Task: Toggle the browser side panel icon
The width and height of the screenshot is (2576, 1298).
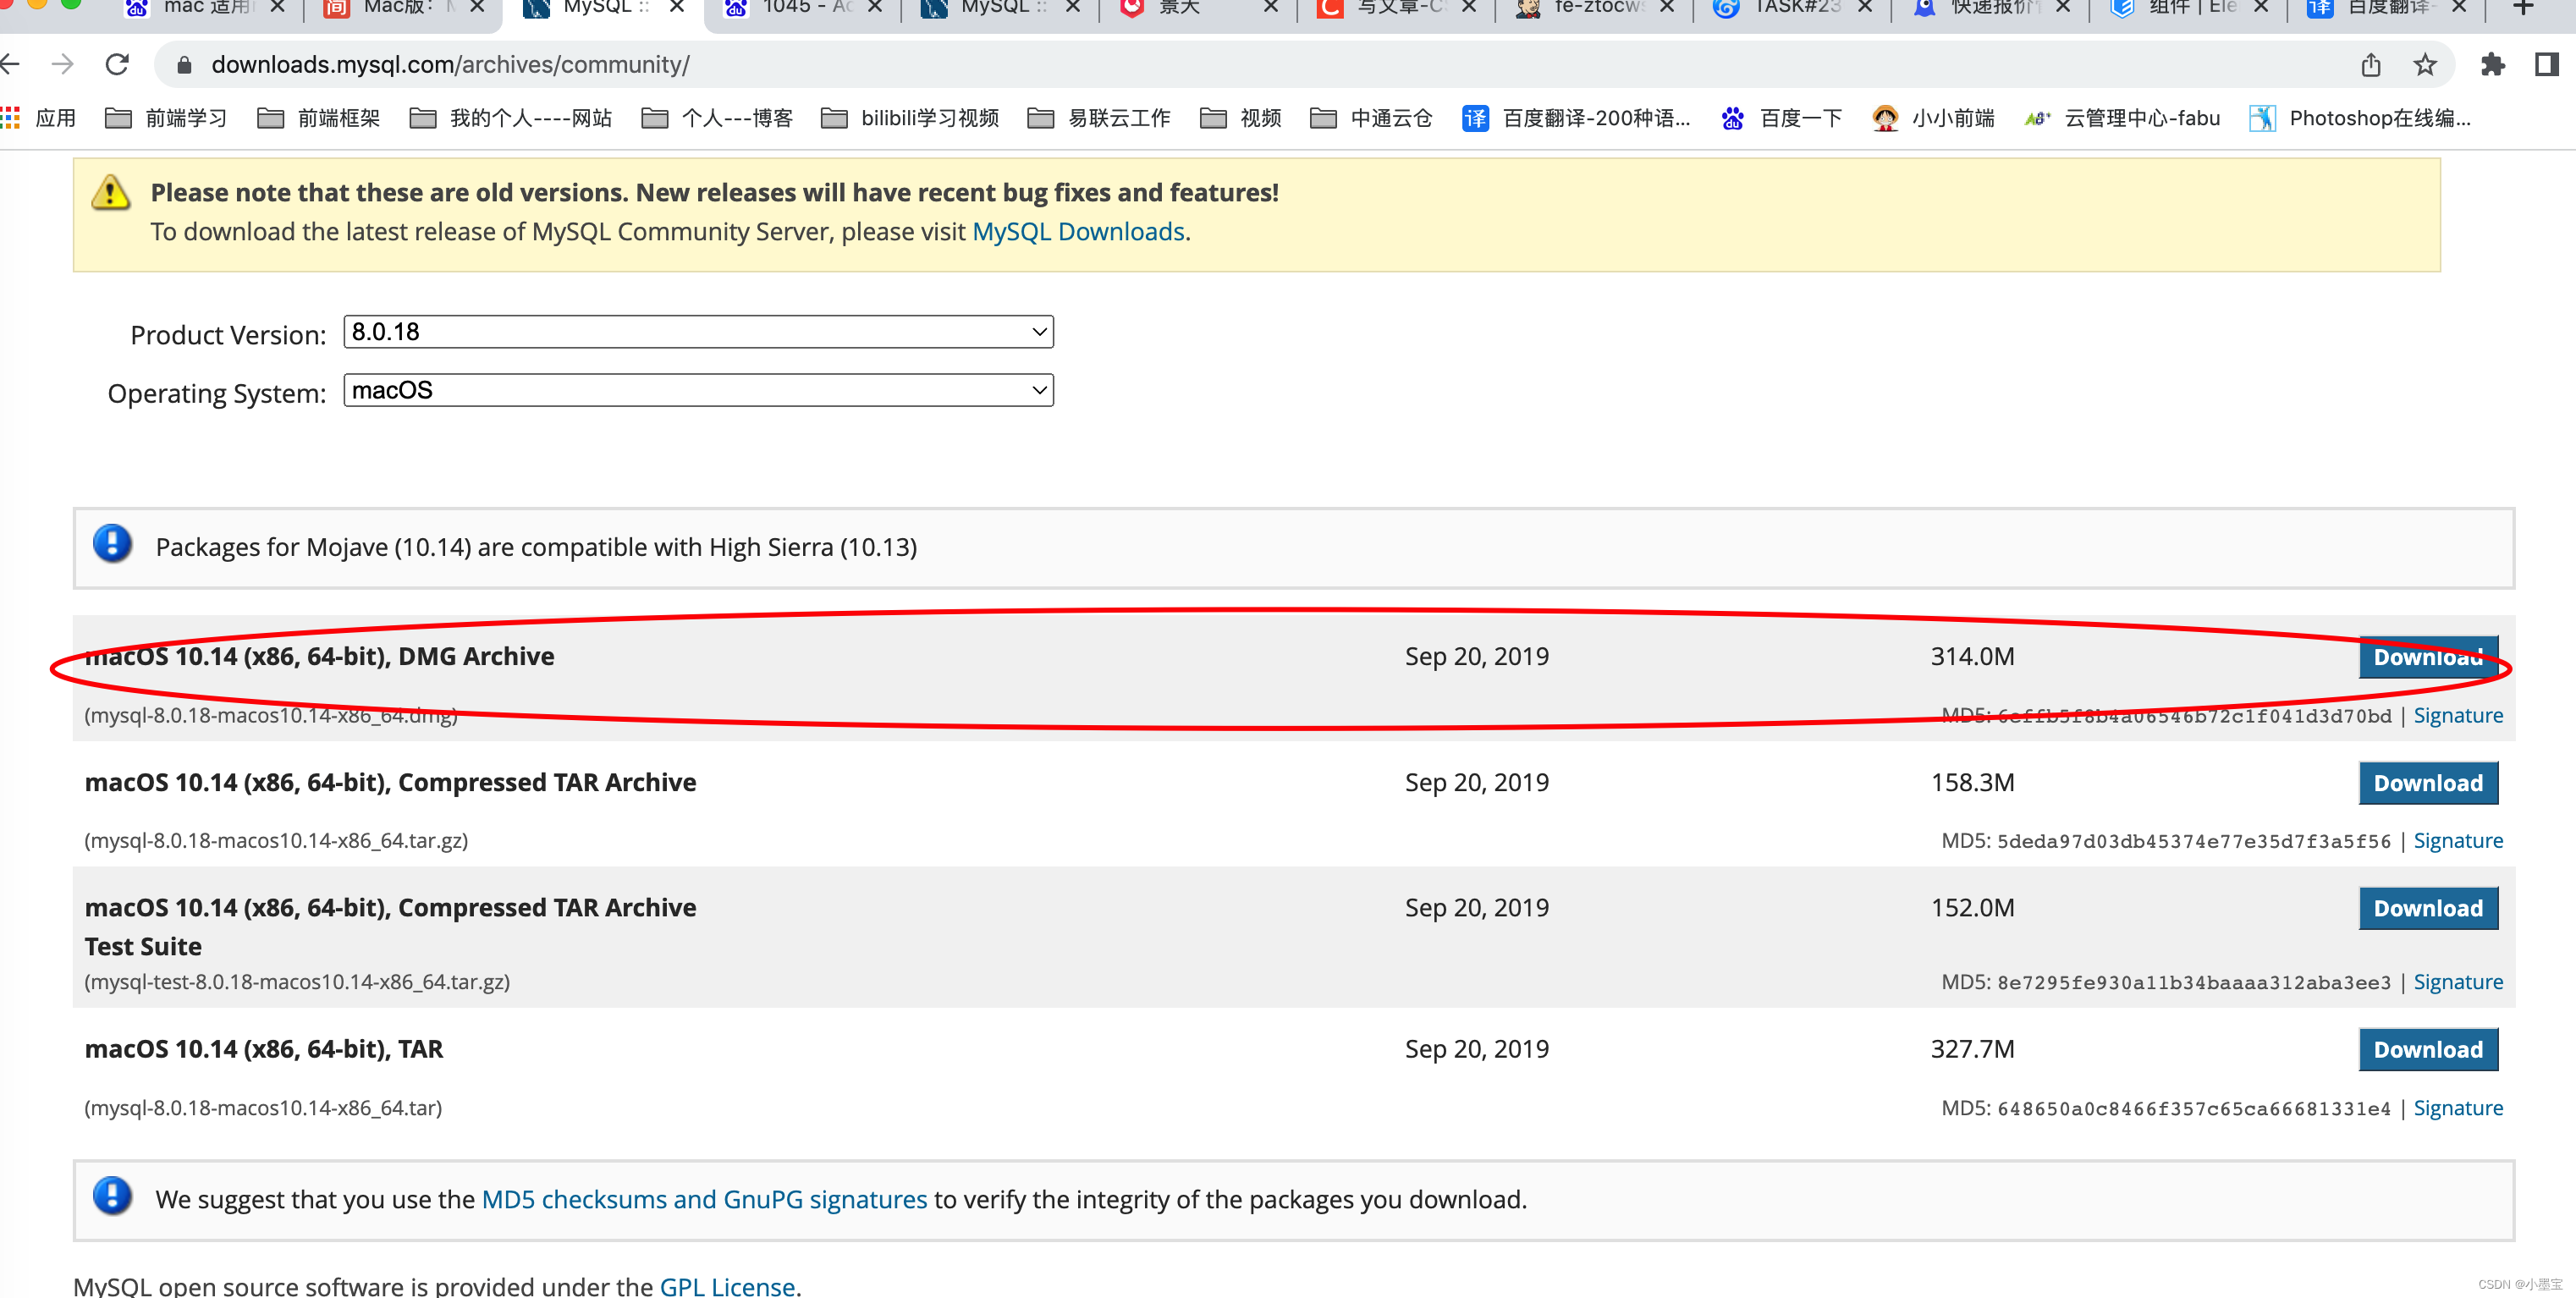Action: click(x=2547, y=65)
